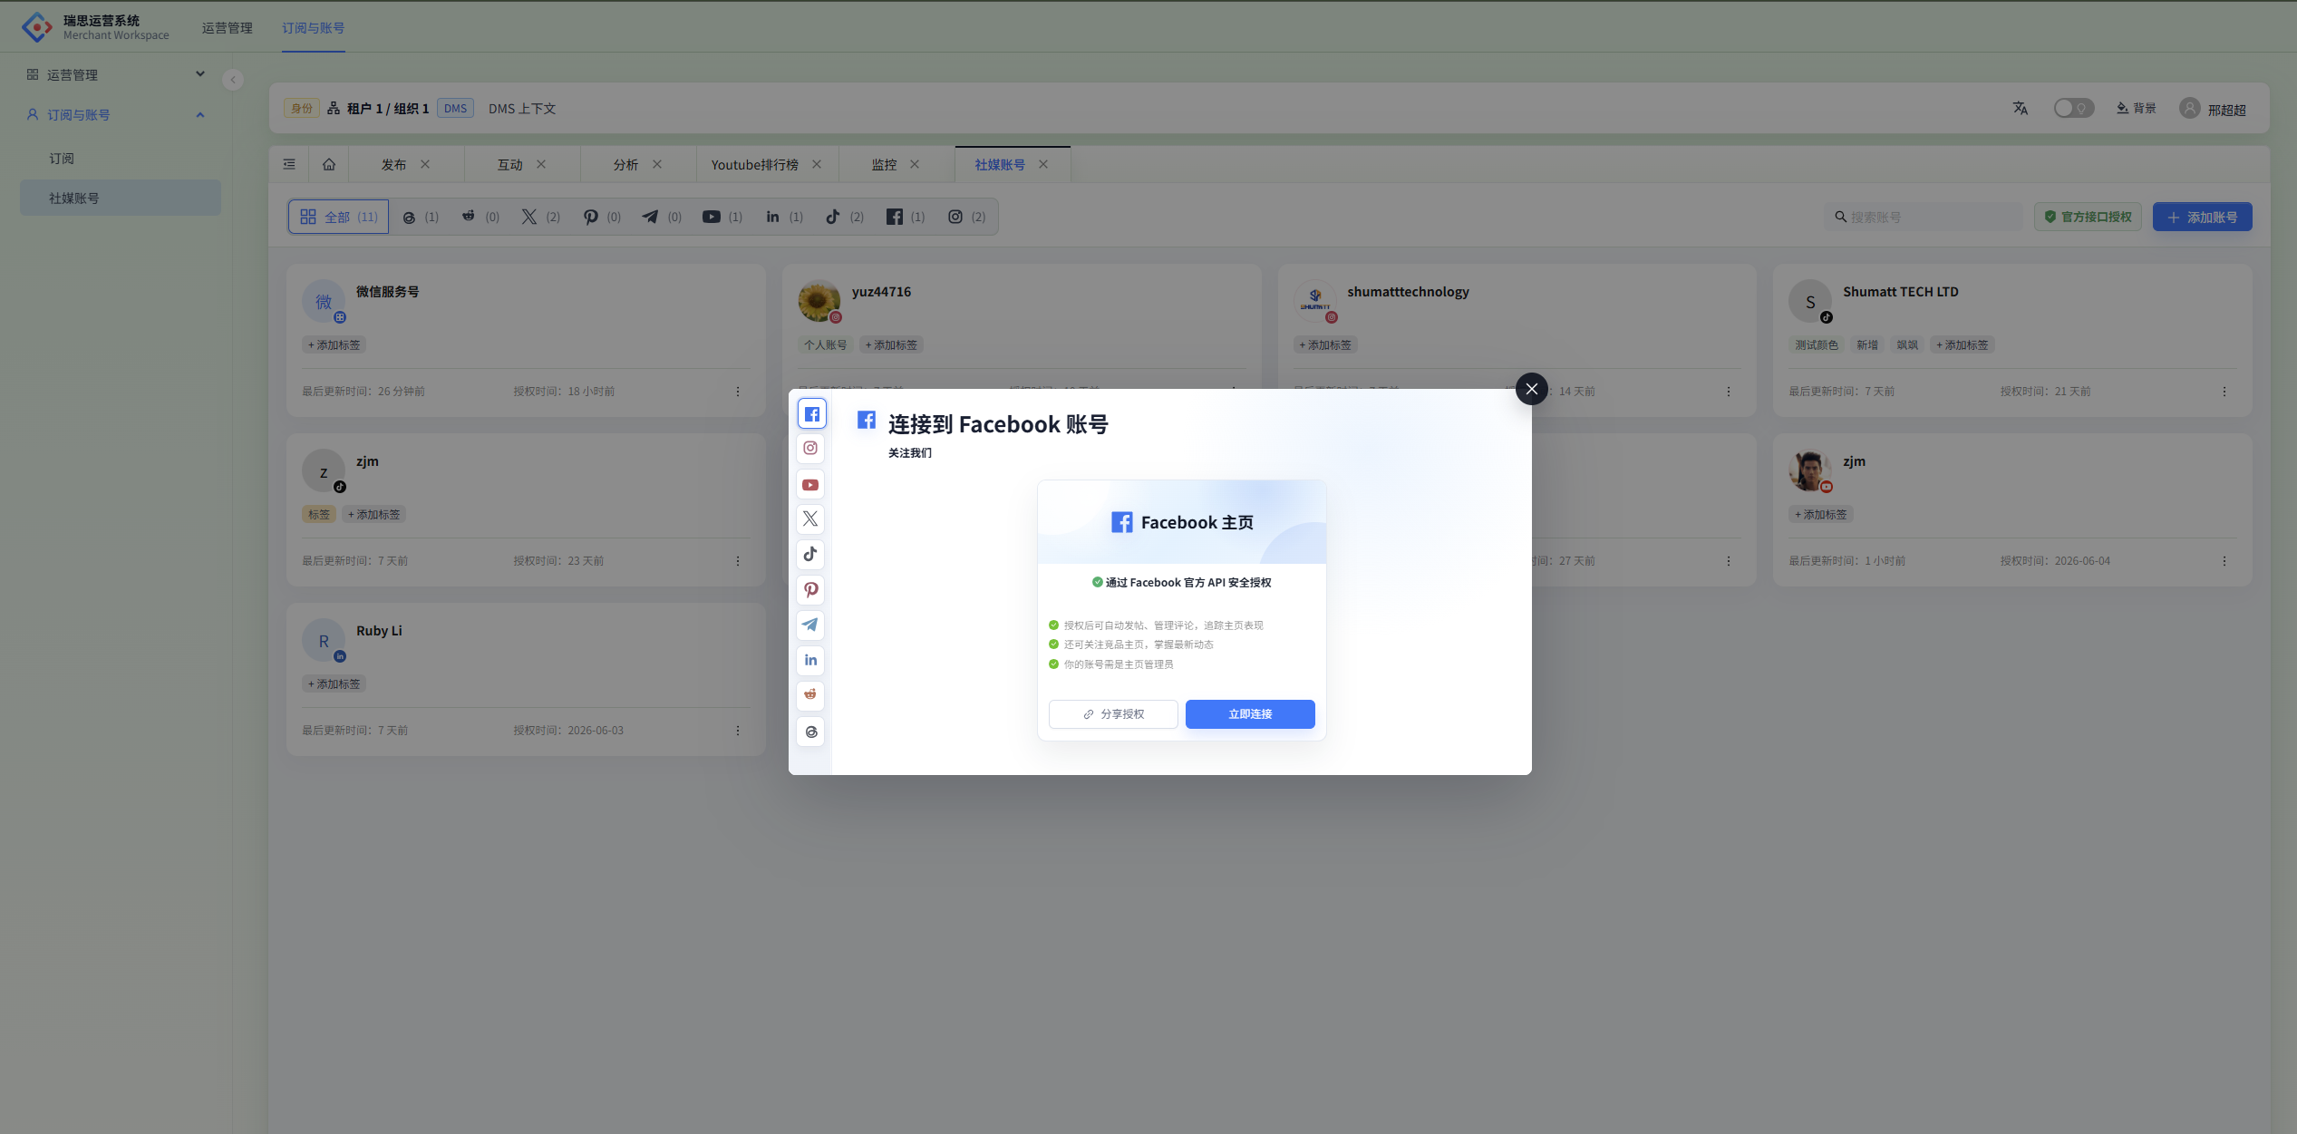Expand the 运营管理 sidebar section

coord(120,74)
